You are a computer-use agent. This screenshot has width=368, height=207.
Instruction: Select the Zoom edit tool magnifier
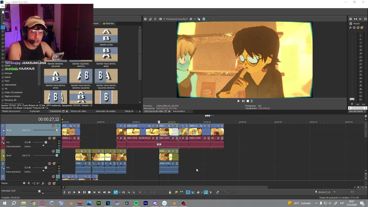(x=134, y=192)
